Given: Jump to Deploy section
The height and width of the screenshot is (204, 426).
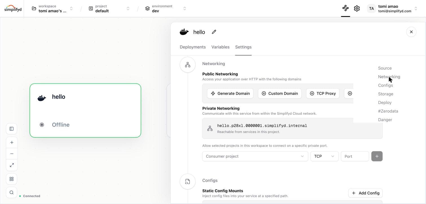Looking at the screenshot, I should 385,103.
